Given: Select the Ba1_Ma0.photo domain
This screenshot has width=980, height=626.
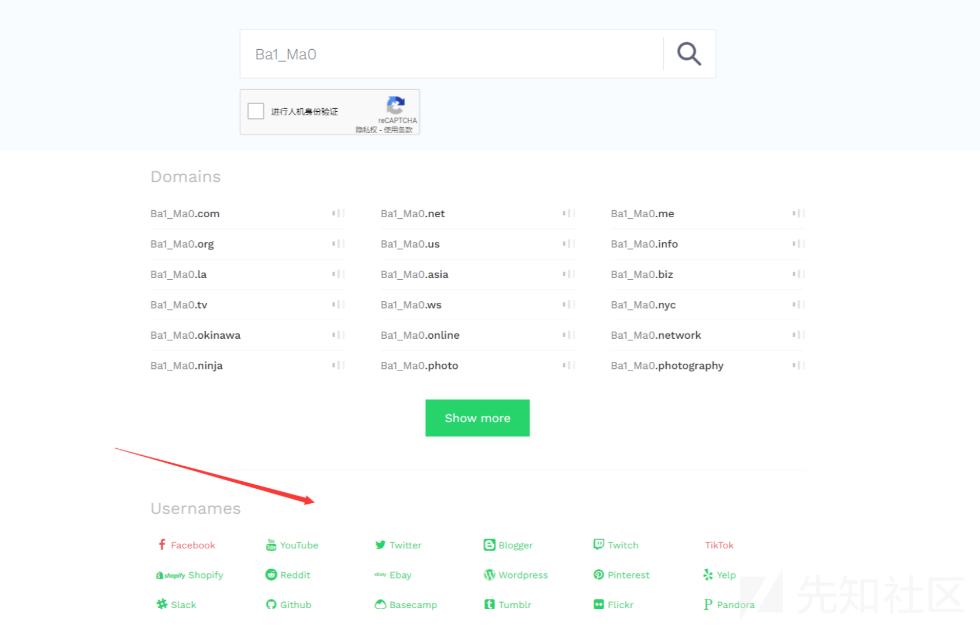Looking at the screenshot, I should [420, 366].
